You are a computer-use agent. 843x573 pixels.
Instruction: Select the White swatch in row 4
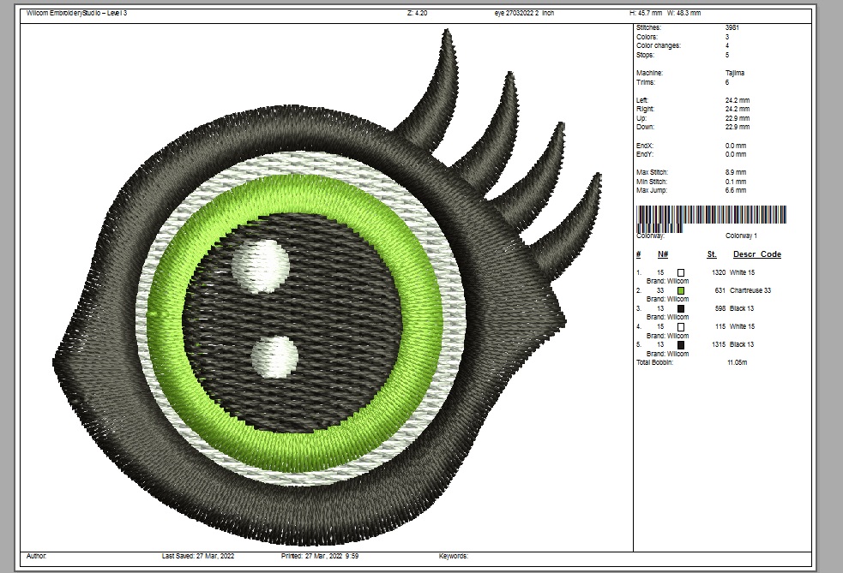point(681,326)
